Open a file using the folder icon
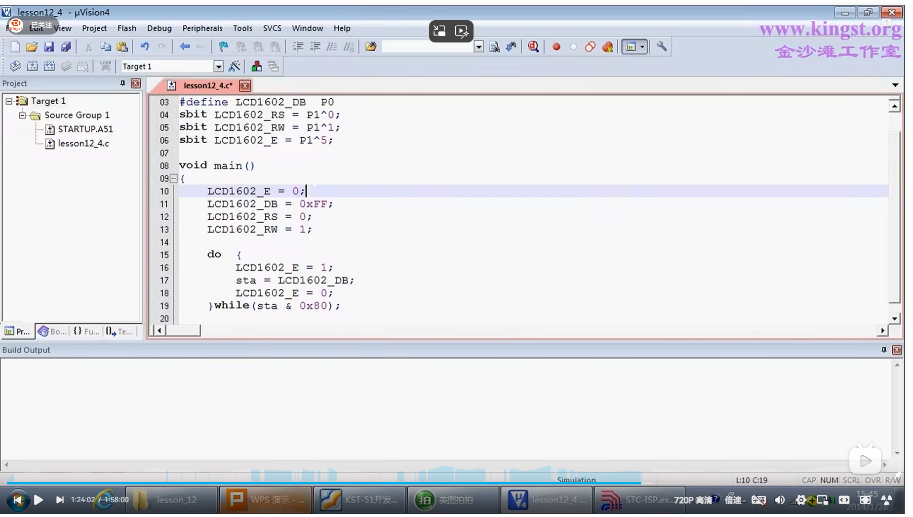 coord(32,47)
